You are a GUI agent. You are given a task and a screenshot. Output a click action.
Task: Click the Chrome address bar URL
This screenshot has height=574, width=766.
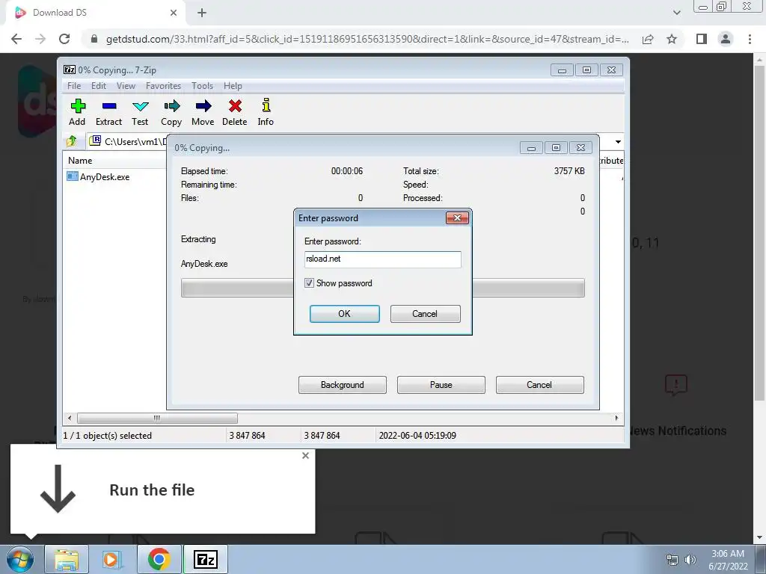[x=367, y=39]
